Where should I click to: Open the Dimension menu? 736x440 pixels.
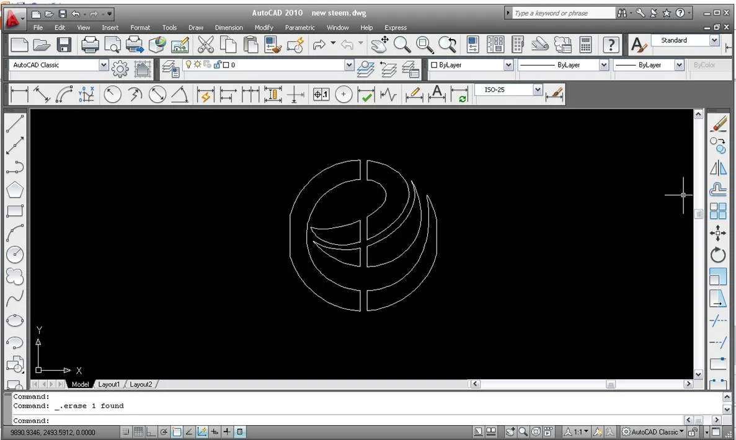(229, 28)
